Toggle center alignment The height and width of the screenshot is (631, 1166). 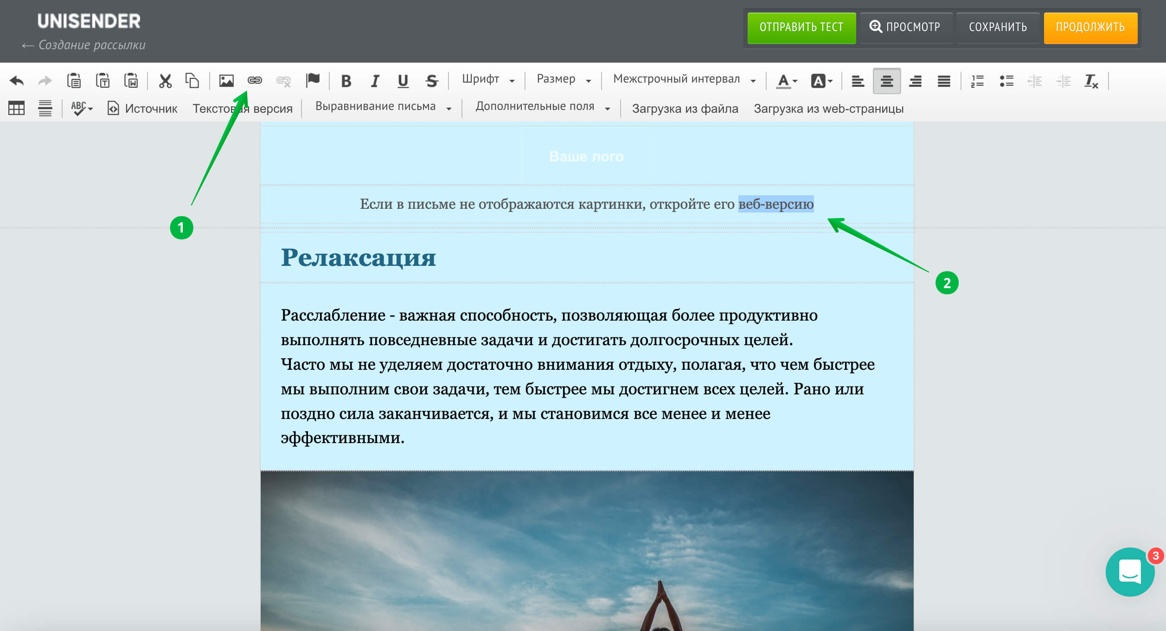click(x=887, y=81)
